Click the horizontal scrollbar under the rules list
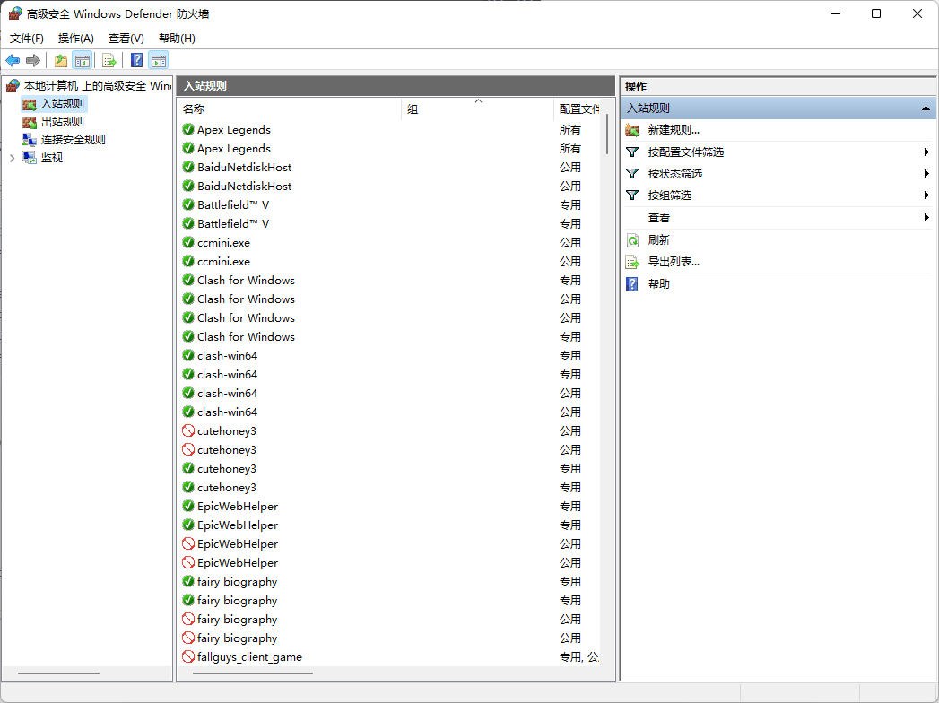Viewport: 939px width, 703px height. pyautogui.click(x=253, y=673)
